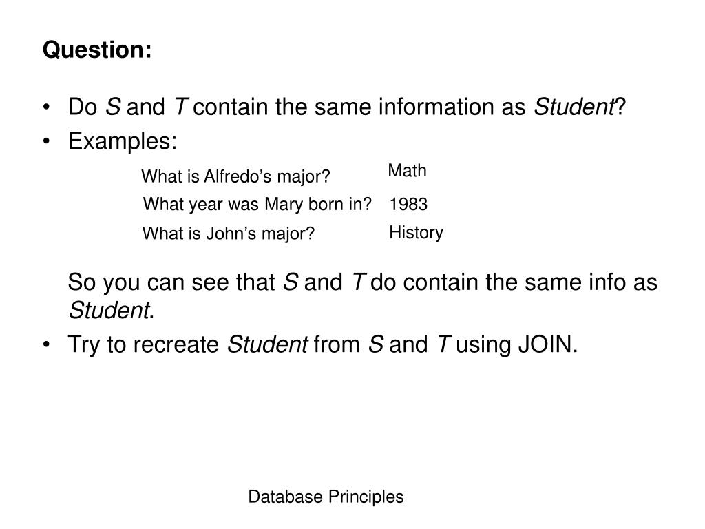Click the bullet dot before 'Try to recreate'
Viewport: 705px width, 529px height.
click(46, 345)
